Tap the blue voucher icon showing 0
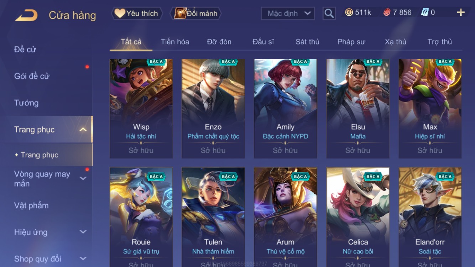The image size is (475, 267). 425,12
